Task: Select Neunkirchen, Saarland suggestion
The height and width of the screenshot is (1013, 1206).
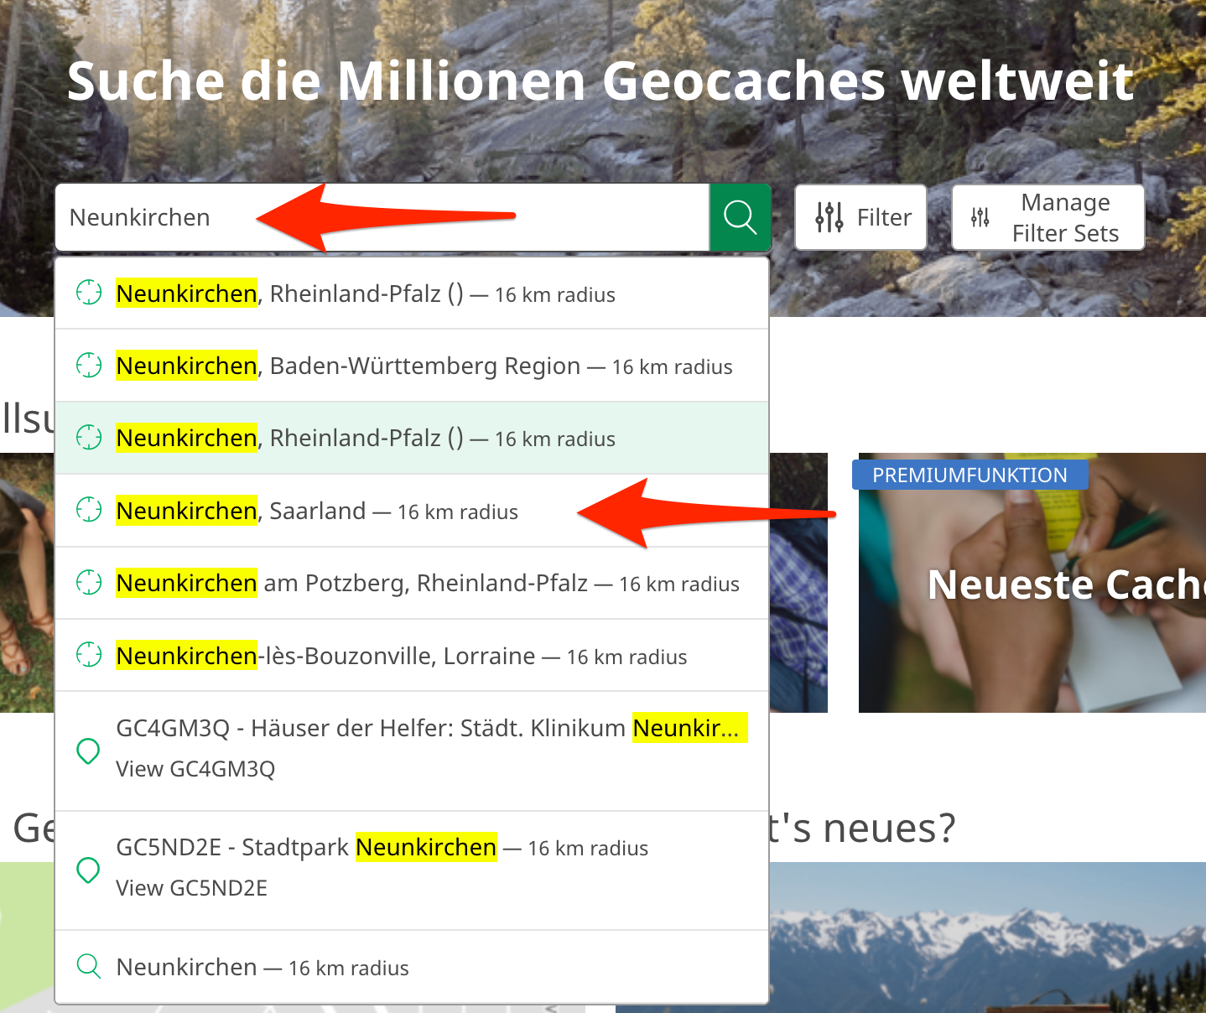Action: pos(412,511)
